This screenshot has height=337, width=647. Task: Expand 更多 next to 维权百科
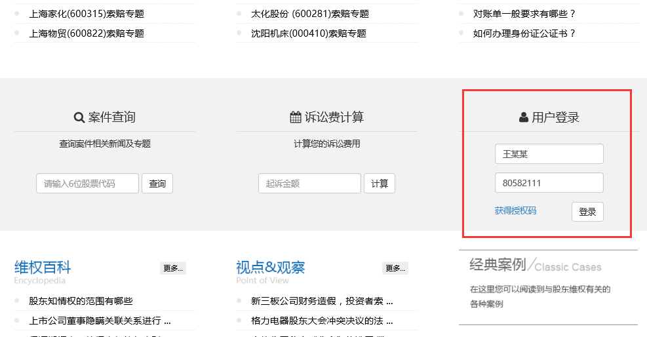[x=173, y=268]
